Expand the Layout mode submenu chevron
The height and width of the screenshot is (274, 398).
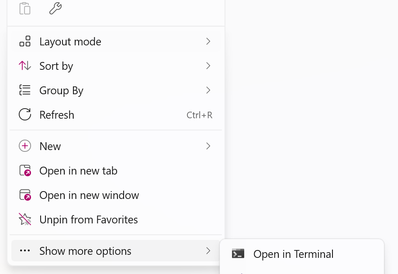(x=208, y=41)
